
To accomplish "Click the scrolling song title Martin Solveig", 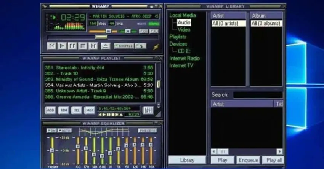I will click(124, 16).
